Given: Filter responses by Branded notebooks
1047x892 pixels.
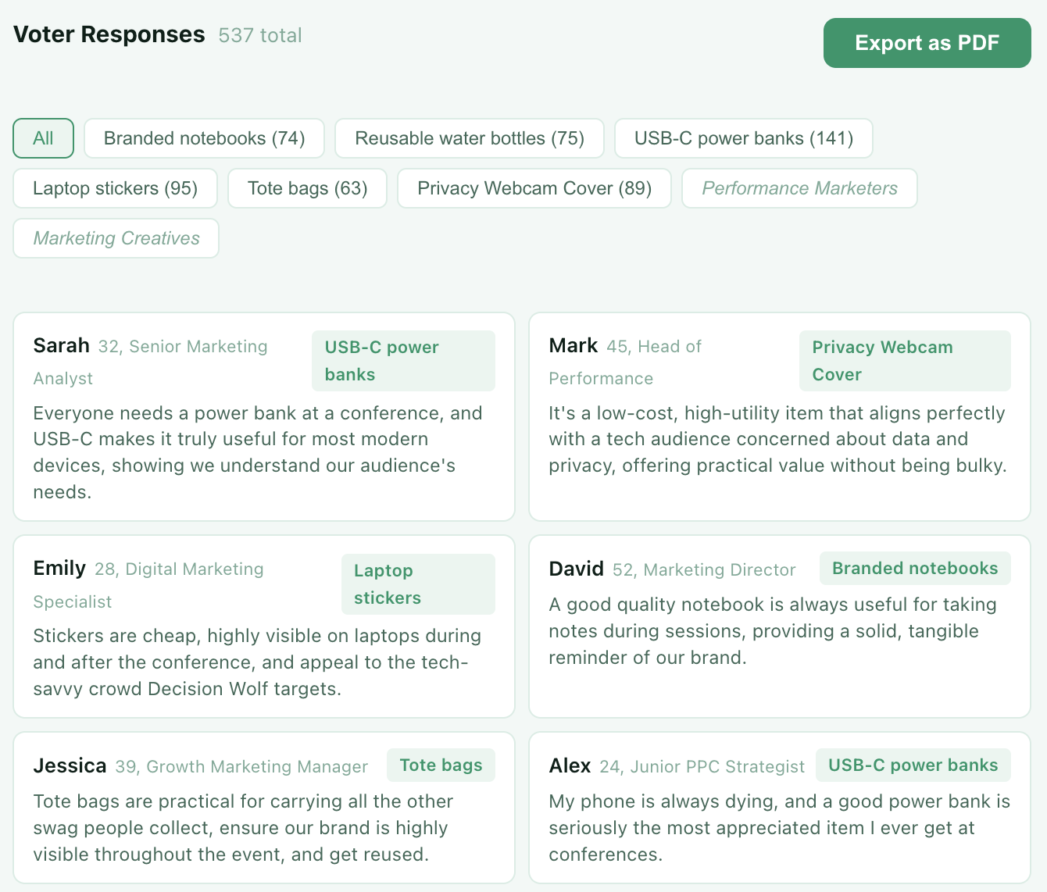Looking at the screenshot, I should [x=204, y=138].
